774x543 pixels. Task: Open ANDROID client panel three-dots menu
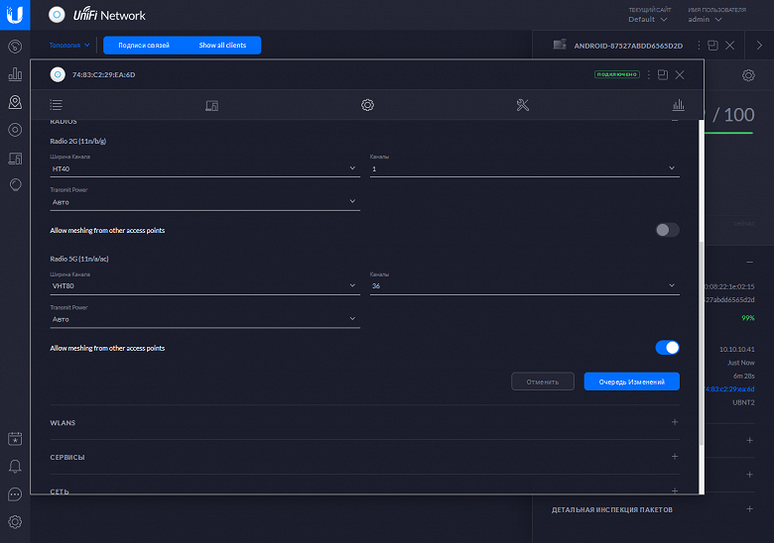click(699, 46)
